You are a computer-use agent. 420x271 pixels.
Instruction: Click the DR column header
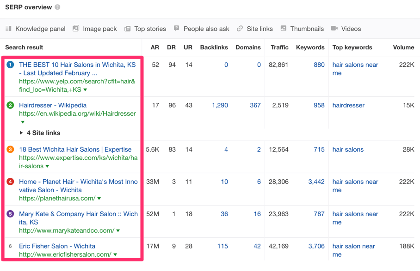(172, 47)
